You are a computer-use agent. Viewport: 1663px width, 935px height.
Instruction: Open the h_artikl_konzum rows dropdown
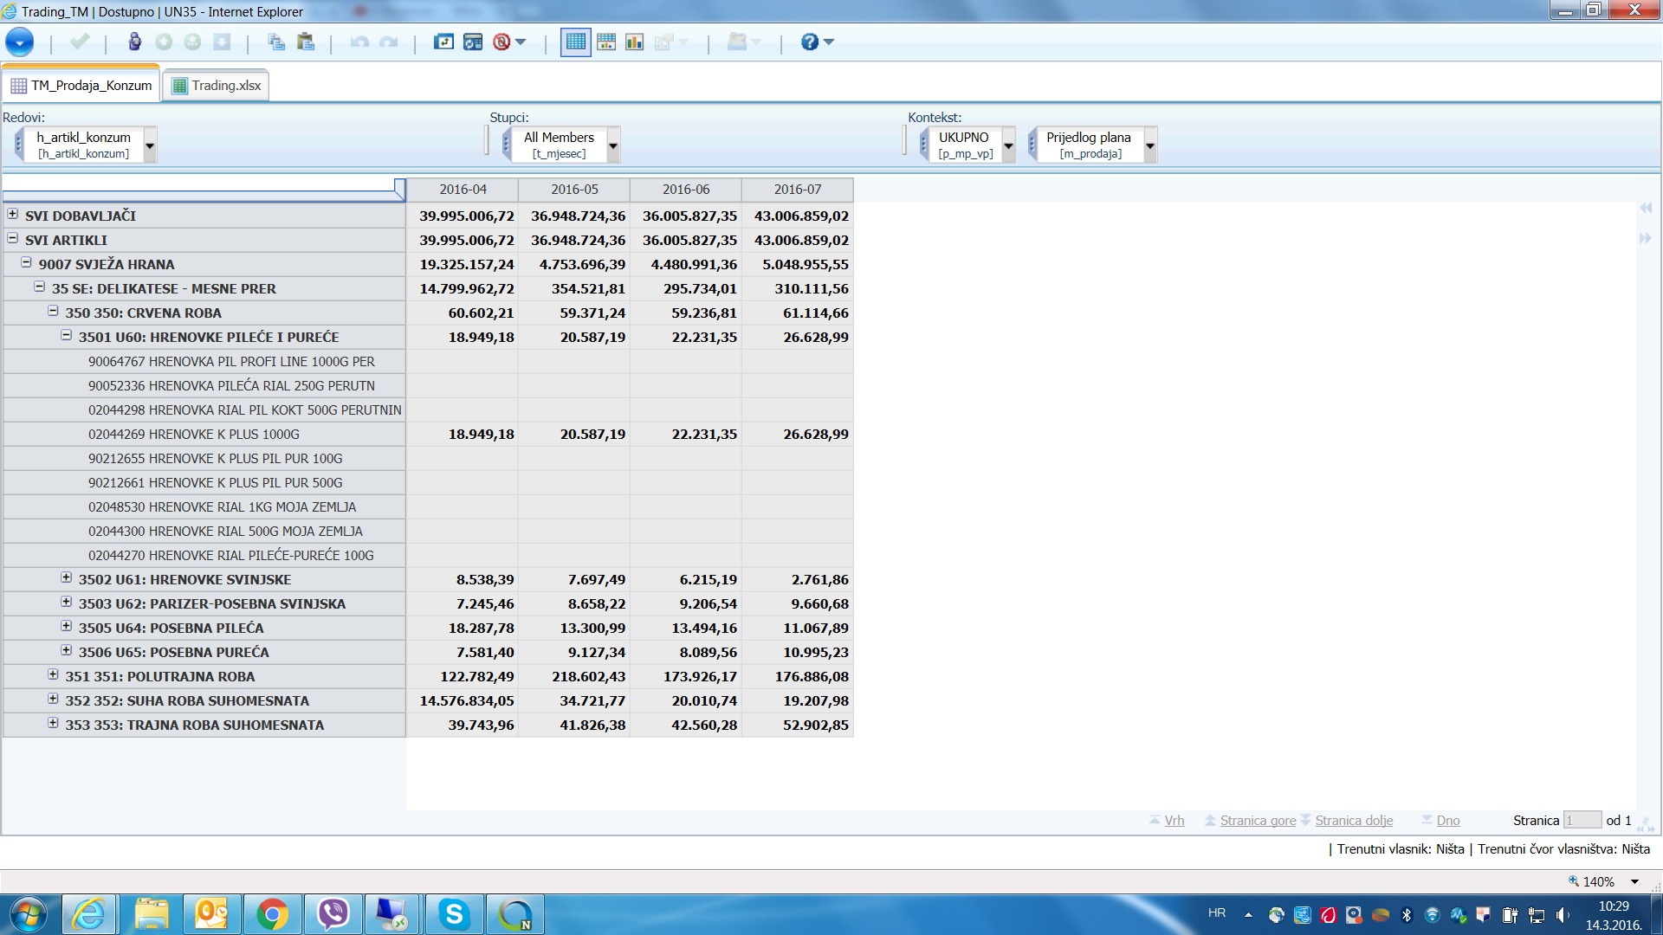(x=150, y=145)
